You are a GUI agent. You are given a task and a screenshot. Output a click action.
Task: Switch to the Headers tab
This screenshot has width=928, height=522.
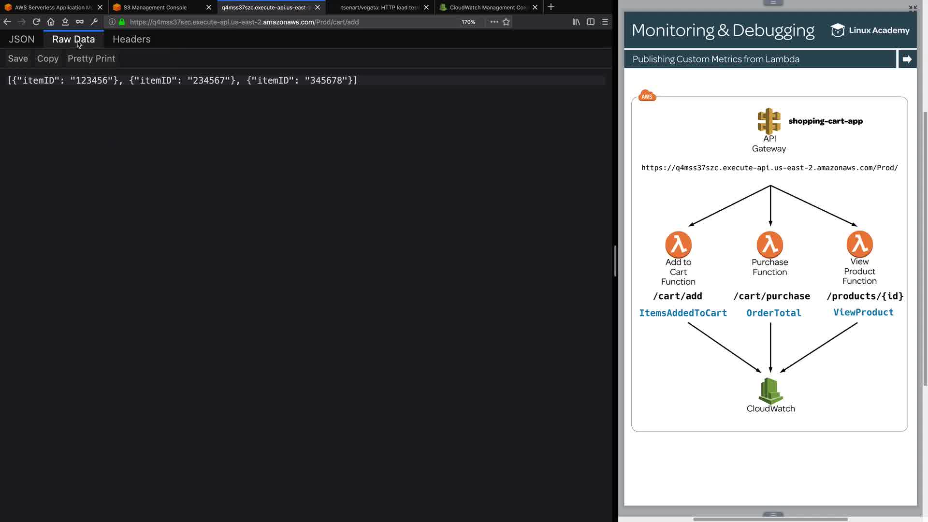(x=131, y=39)
